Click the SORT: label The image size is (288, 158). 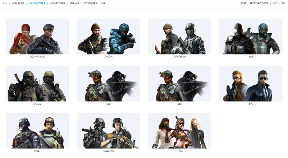tap(243, 3)
